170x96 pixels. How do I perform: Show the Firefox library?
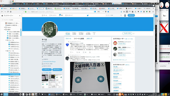pos(124,12)
